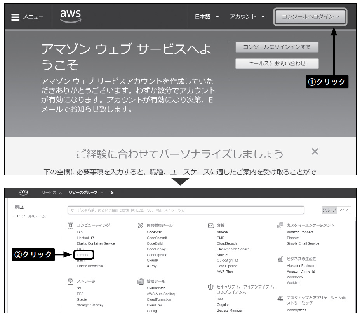Image resolution: width=360 pixels, height=315 pixels.
Task: Open the Storage Gateway link
Action: 90,305
